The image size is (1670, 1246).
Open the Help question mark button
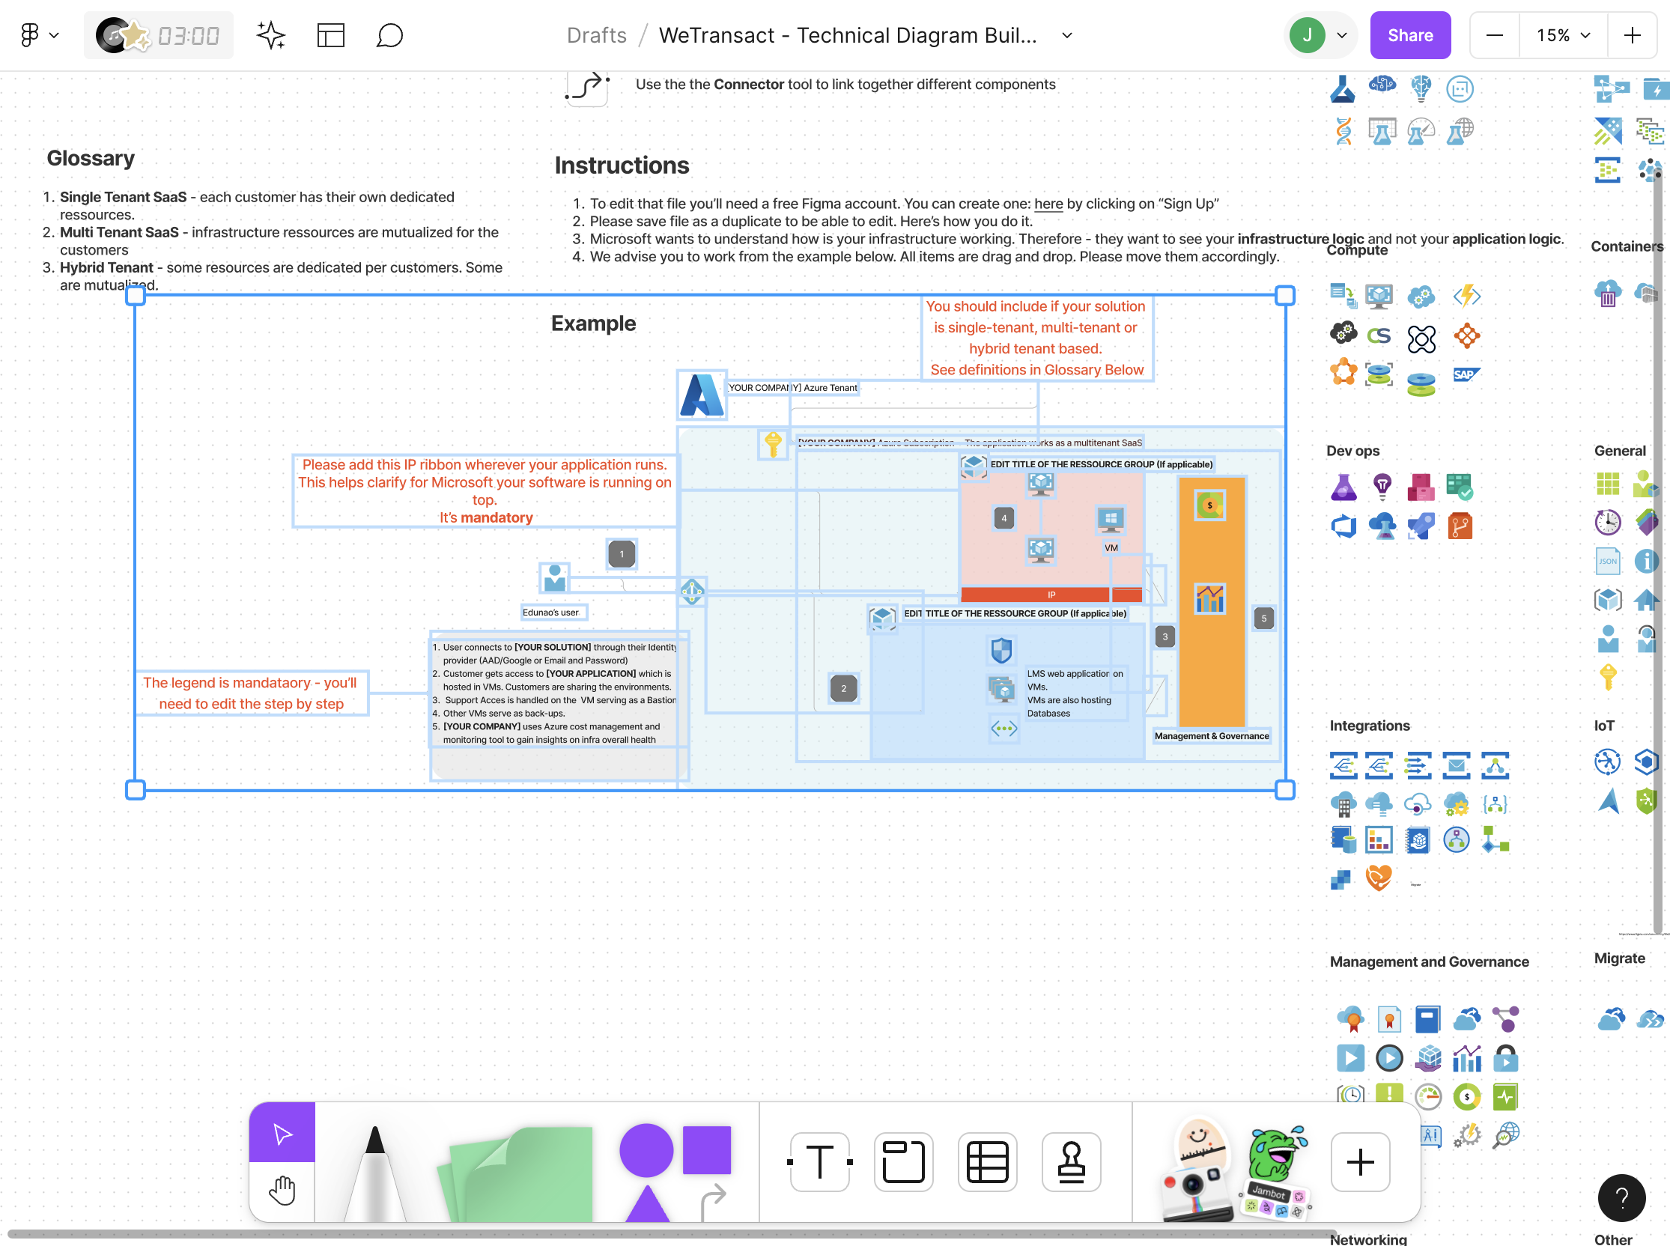1622,1198
